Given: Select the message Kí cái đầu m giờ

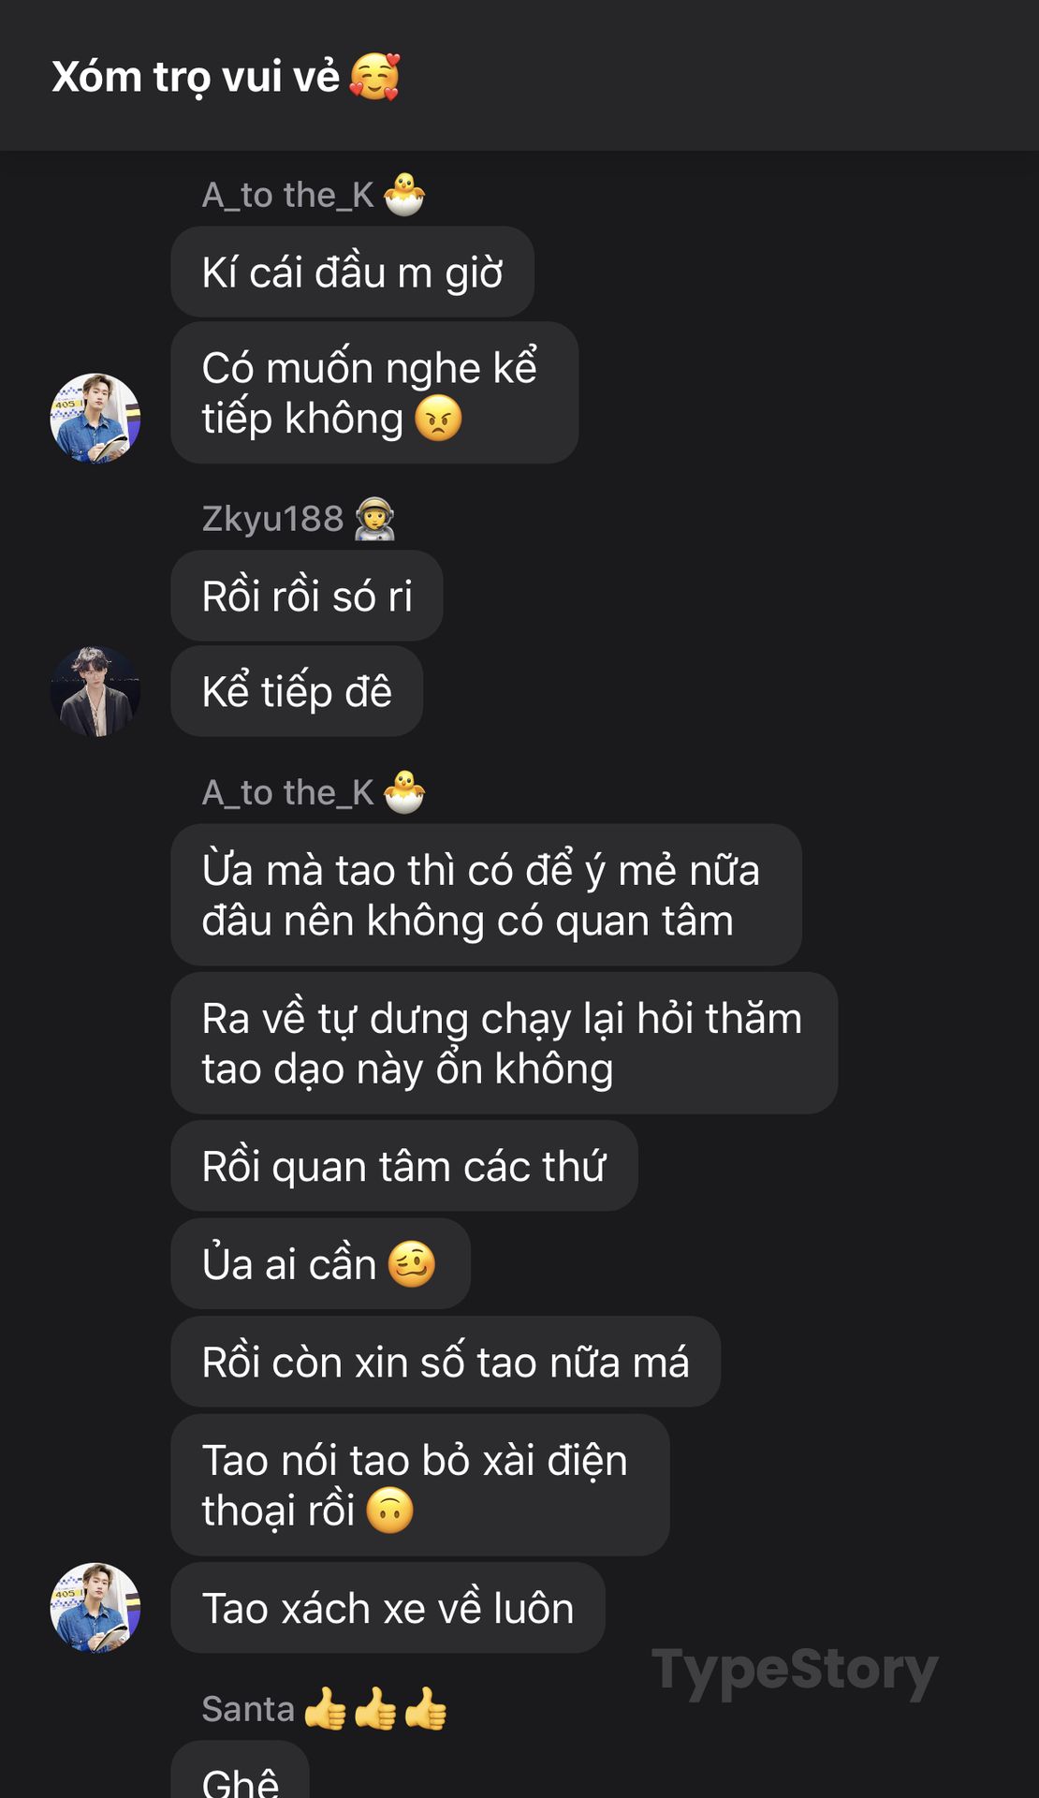Looking at the screenshot, I should click(x=352, y=272).
